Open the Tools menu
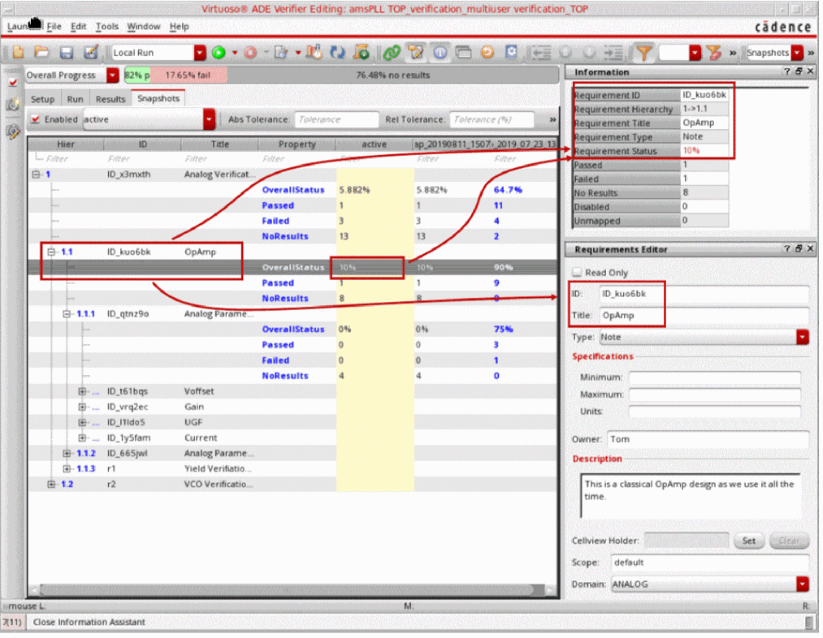The image size is (823, 638). point(106,27)
